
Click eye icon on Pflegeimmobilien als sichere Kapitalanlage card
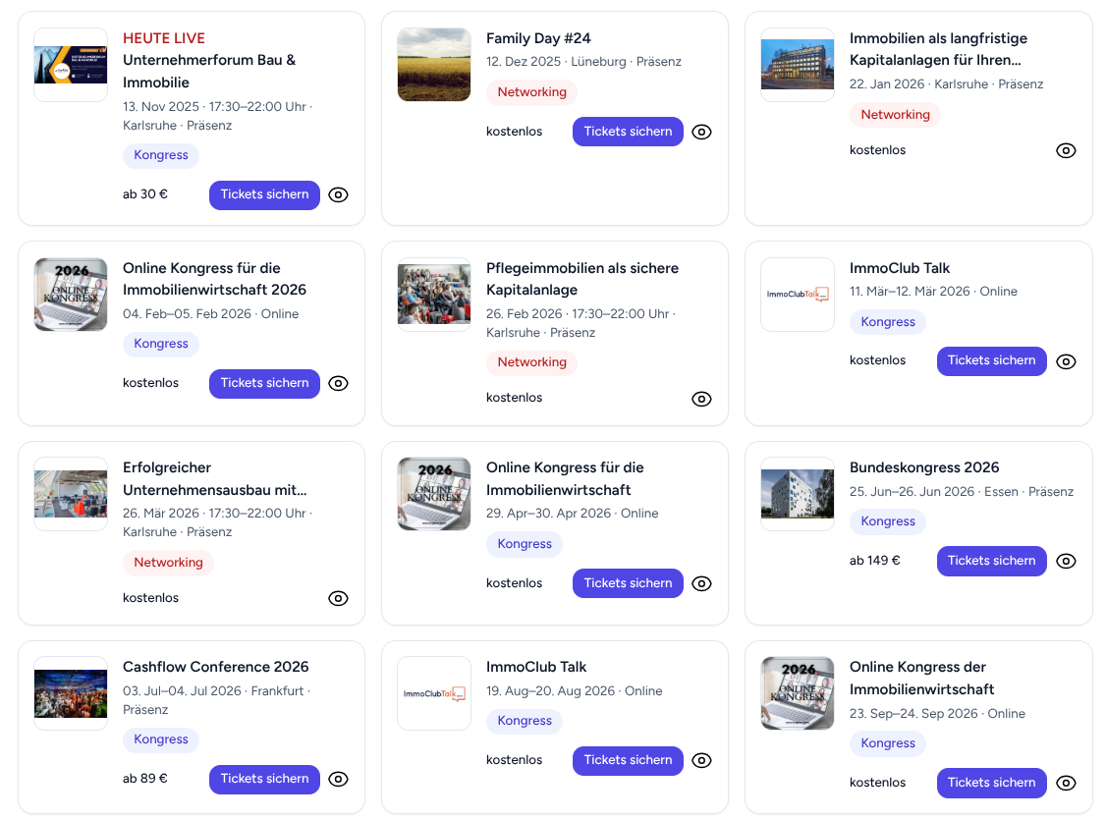[701, 399]
